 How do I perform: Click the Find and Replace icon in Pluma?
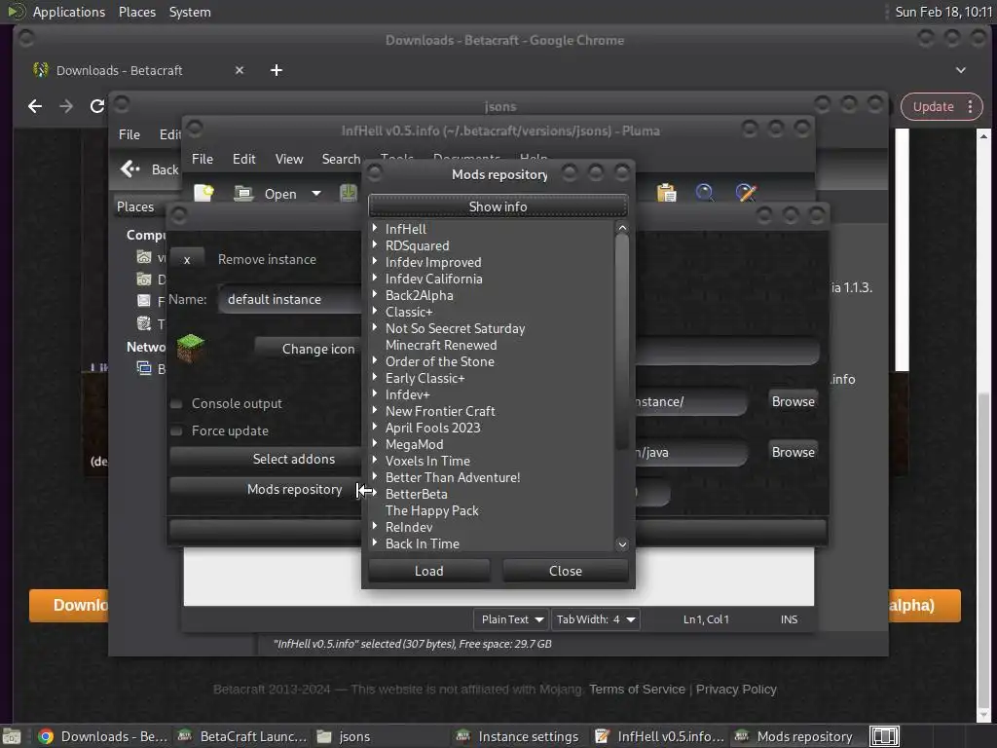click(745, 193)
